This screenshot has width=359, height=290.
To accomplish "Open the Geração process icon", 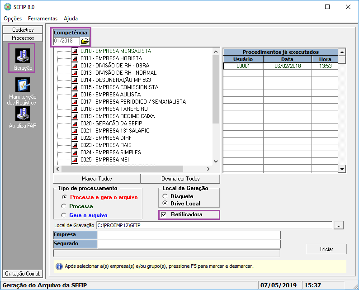I will 23,56.
